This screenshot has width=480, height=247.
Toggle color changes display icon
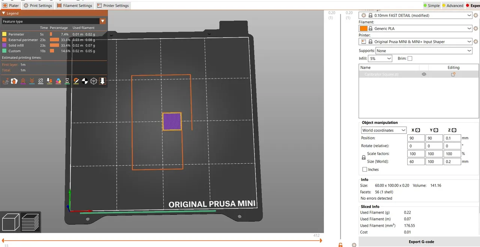58,81
